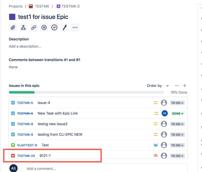The image size is (202, 172).
Task: Click the '9121-1' summary text
Action: point(45,156)
